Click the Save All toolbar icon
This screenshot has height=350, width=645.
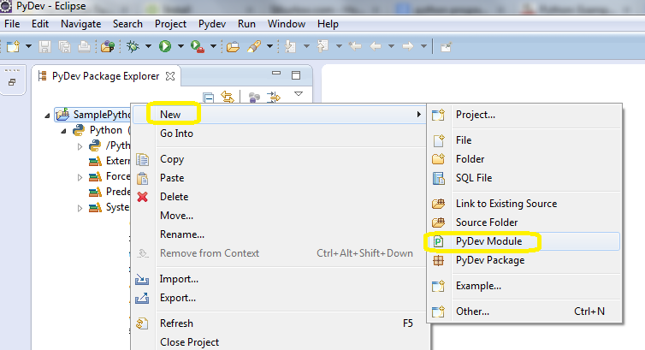pos(64,46)
